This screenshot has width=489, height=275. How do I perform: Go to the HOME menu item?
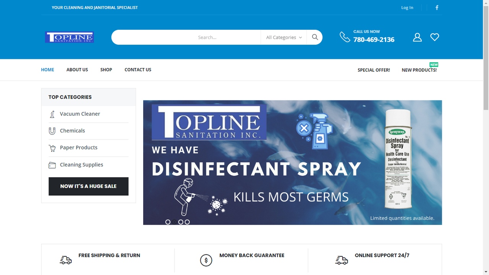coord(48,70)
